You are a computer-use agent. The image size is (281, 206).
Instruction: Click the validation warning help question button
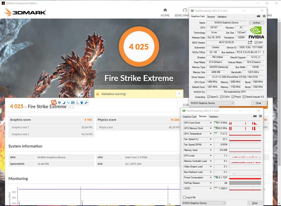click(179, 94)
